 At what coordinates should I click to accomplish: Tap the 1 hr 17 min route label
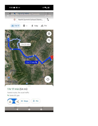click(x=31, y=62)
